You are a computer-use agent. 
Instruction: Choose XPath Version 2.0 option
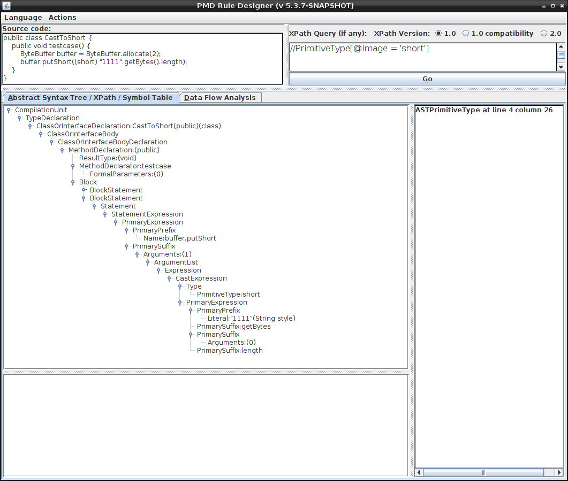tap(544, 33)
